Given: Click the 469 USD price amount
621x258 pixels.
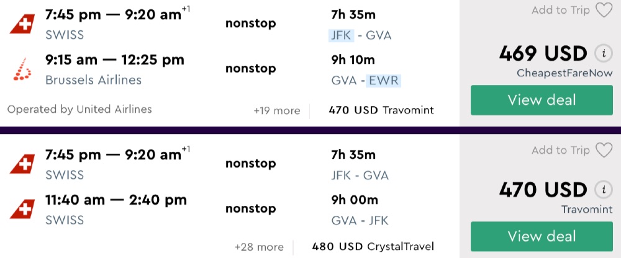Looking at the screenshot, I should tap(543, 53).
